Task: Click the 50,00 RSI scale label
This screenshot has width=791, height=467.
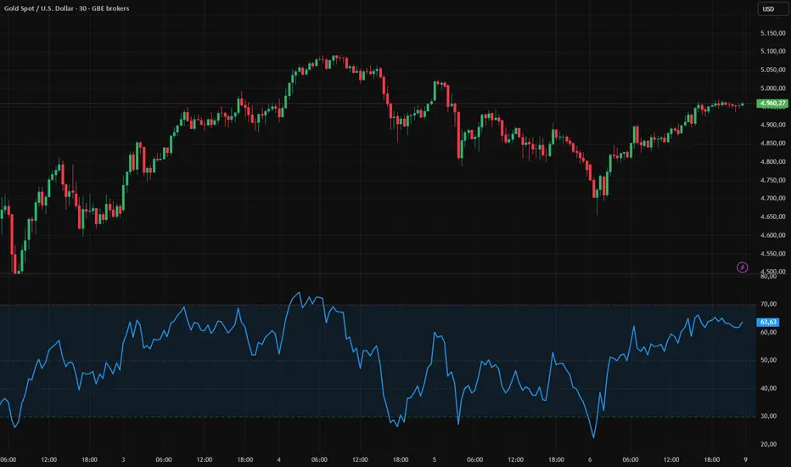Action: (x=769, y=360)
